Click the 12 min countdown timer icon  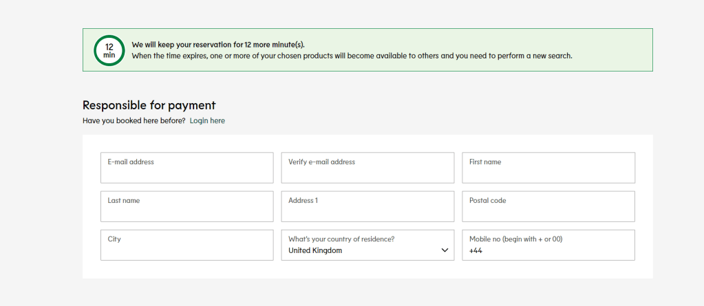click(x=109, y=50)
